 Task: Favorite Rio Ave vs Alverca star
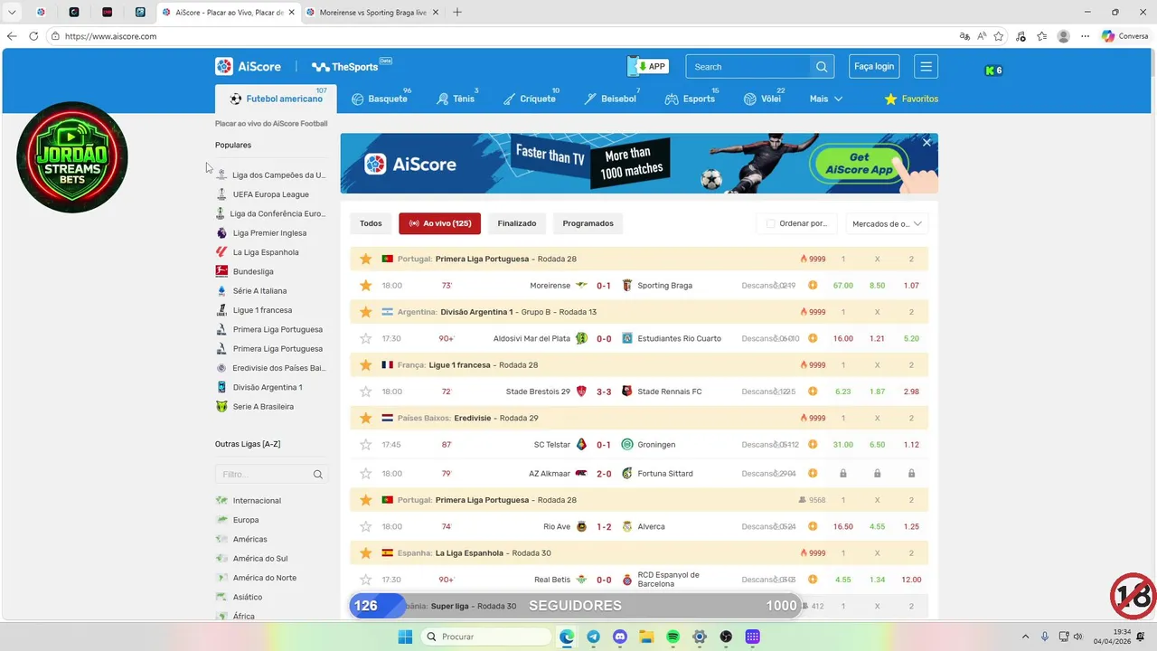click(365, 526)
